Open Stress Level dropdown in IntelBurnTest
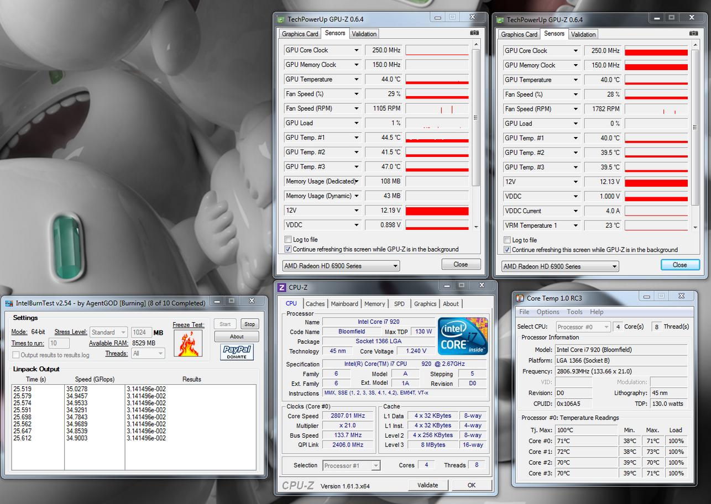711x504 pixels. pyautogui.click(x=109, y=332)
